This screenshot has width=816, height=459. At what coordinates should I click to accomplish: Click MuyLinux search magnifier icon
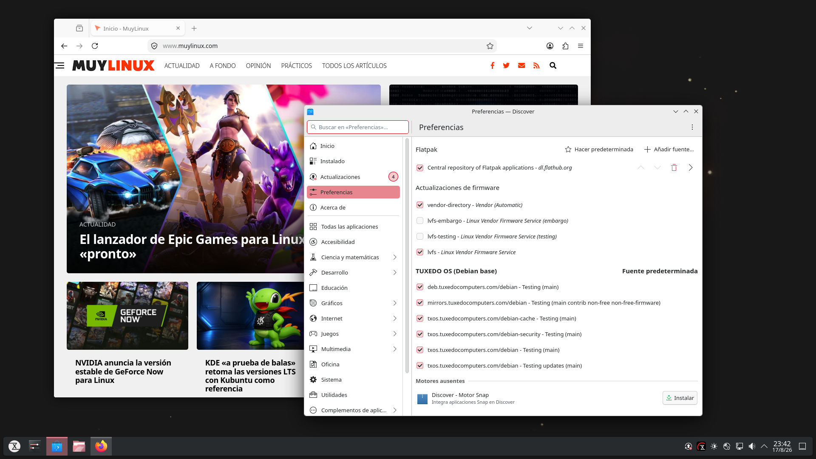tap(553, 65)
